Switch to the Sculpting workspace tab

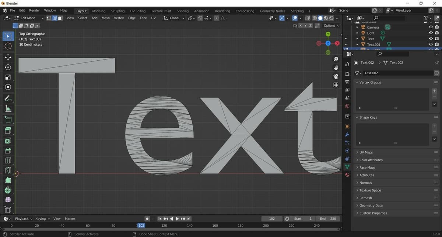(x=117, y=11)
